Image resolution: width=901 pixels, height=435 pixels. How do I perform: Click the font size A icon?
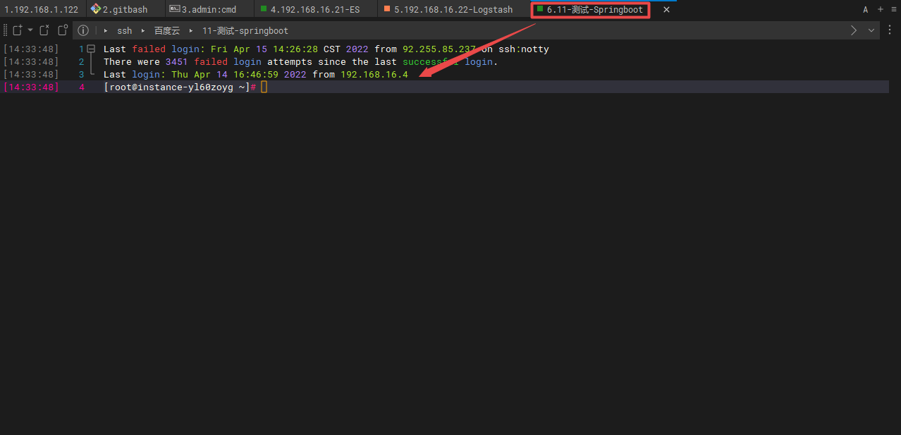pyautogui.click(x=866, y=10)
